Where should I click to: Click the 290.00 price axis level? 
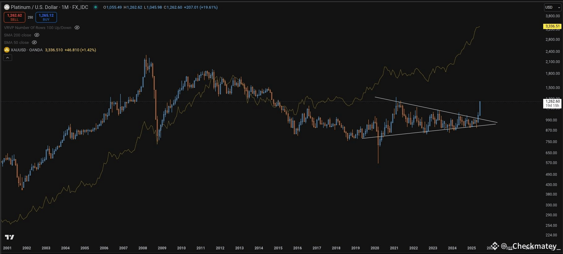pyautogui.click(x=551, y=215)
